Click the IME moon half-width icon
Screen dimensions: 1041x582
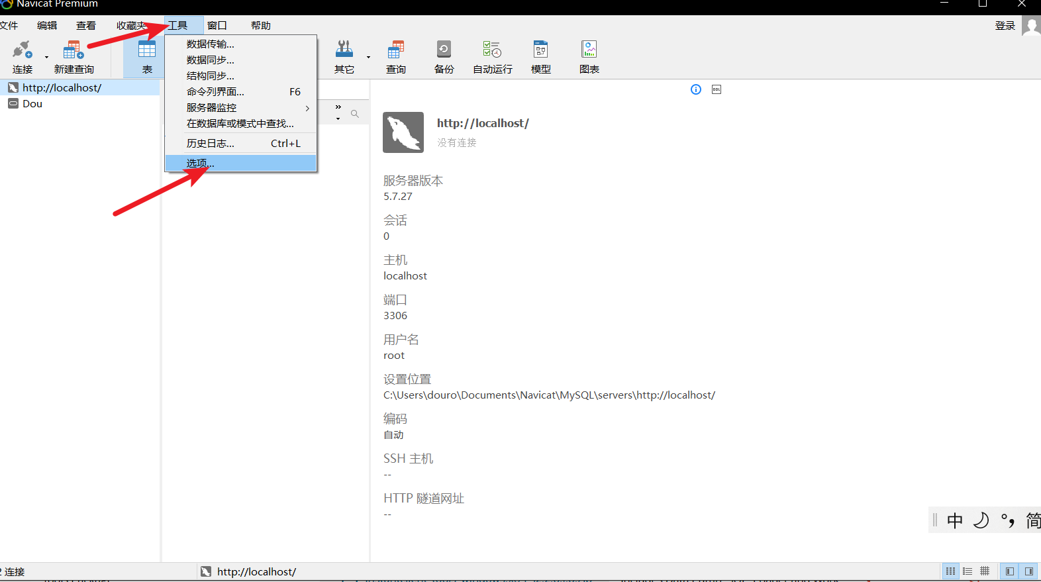(981, 520)
